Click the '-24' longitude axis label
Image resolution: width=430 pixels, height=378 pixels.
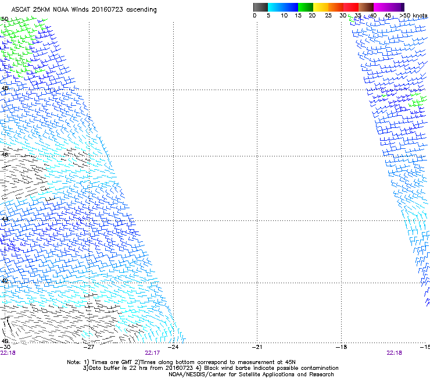click(x=173, y=347)
